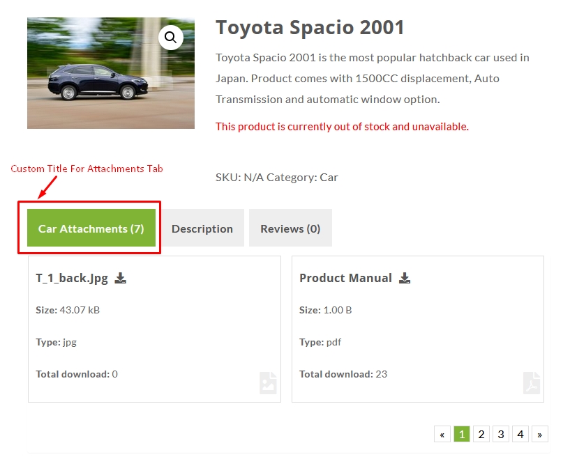Click the red out of stock notice
Image resolution: width=570 pixels, height=459 pixels.
342,126
